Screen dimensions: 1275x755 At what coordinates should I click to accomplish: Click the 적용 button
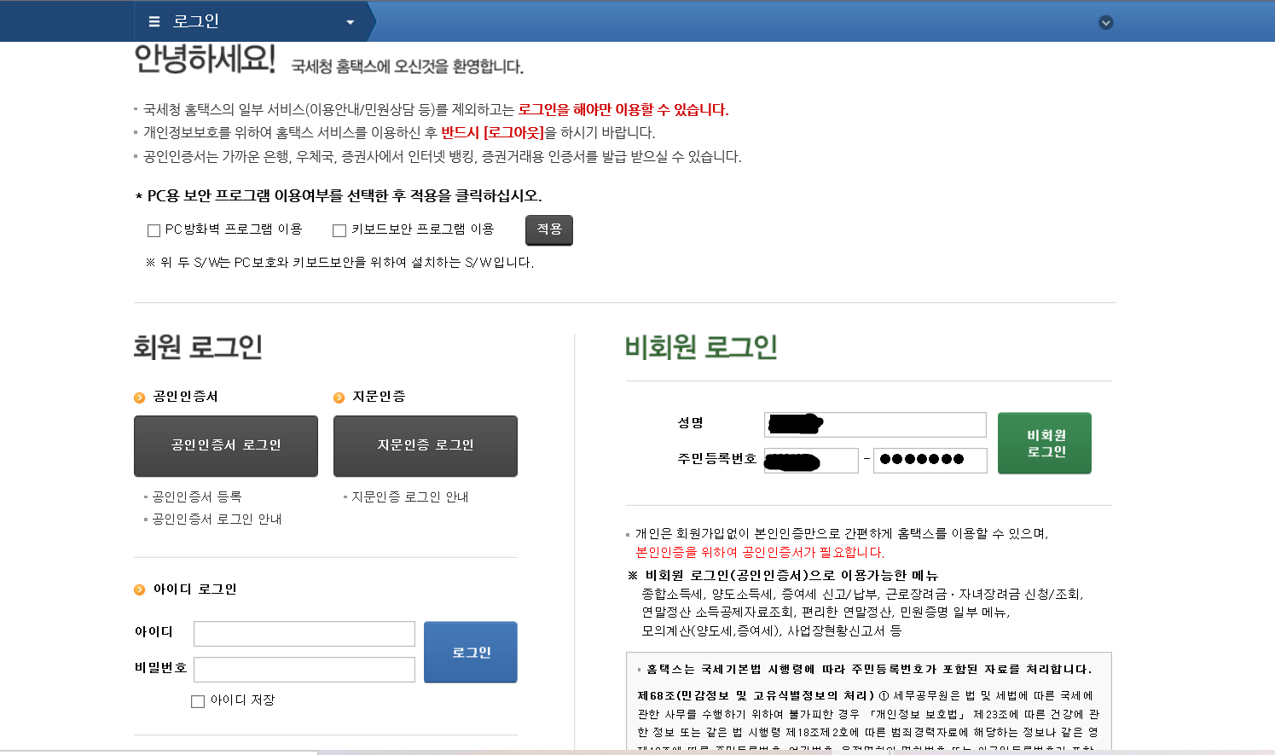549,229
